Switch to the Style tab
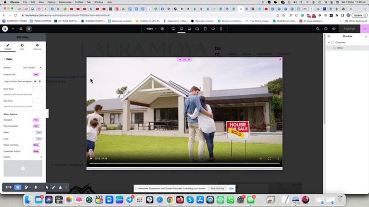Viewport: 369px width, 207px height. click(22, 47)
